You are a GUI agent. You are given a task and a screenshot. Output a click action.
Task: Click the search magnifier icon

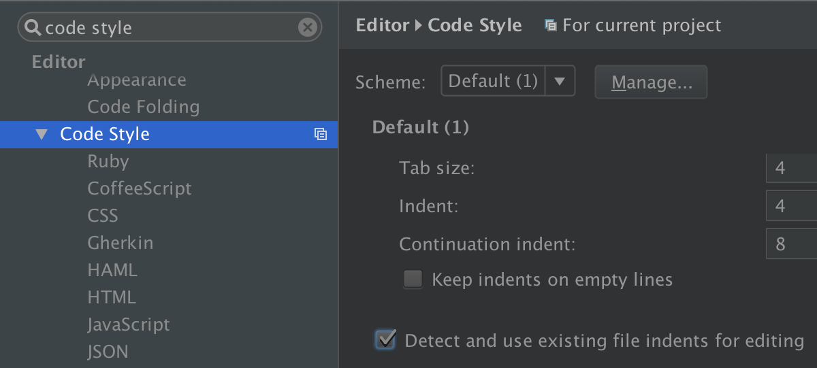pyautogui.click(x=33, y=27)
